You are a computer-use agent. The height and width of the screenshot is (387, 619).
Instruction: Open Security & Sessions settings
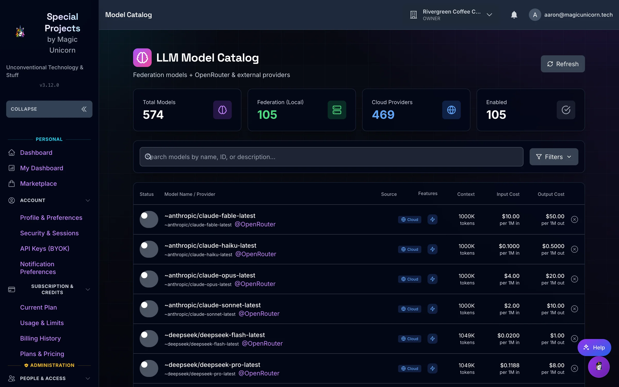click(49, 233)
